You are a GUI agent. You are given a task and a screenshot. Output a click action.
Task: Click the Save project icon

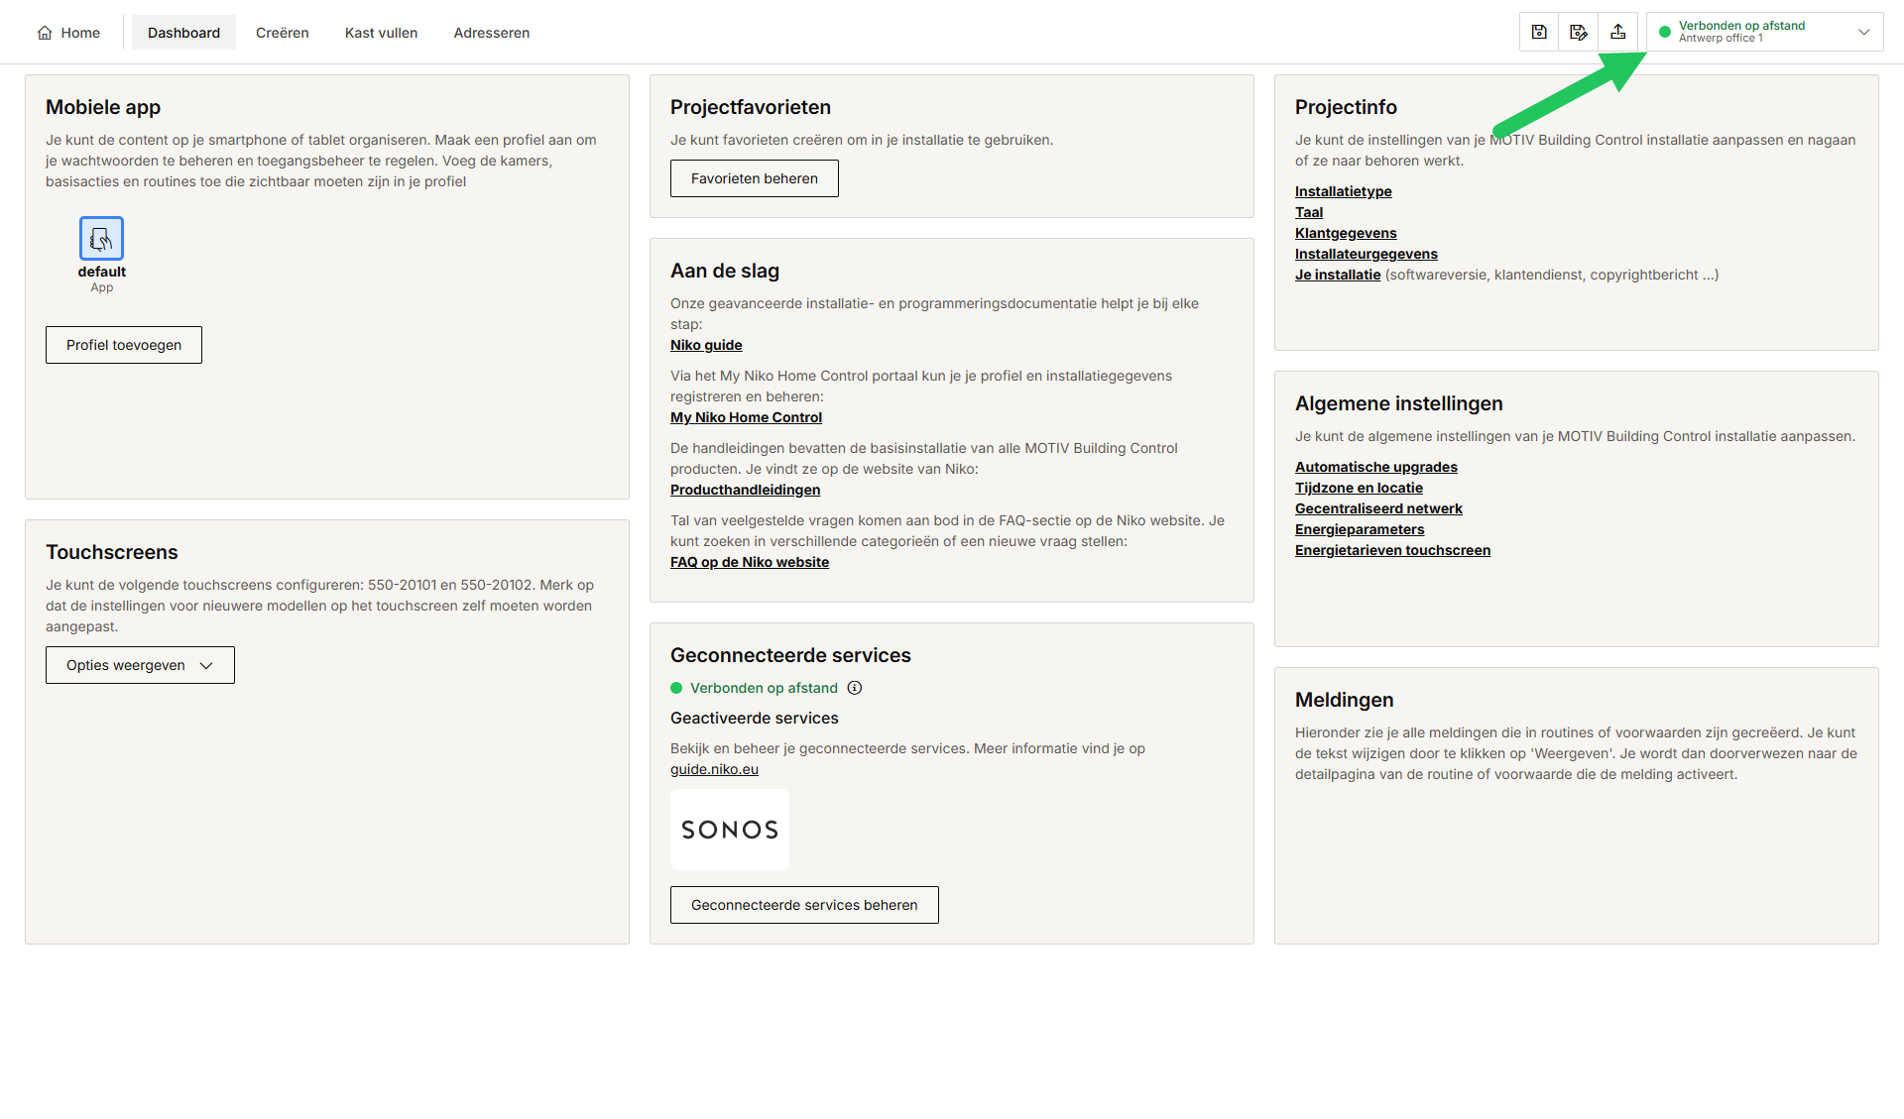(1539, 32)
